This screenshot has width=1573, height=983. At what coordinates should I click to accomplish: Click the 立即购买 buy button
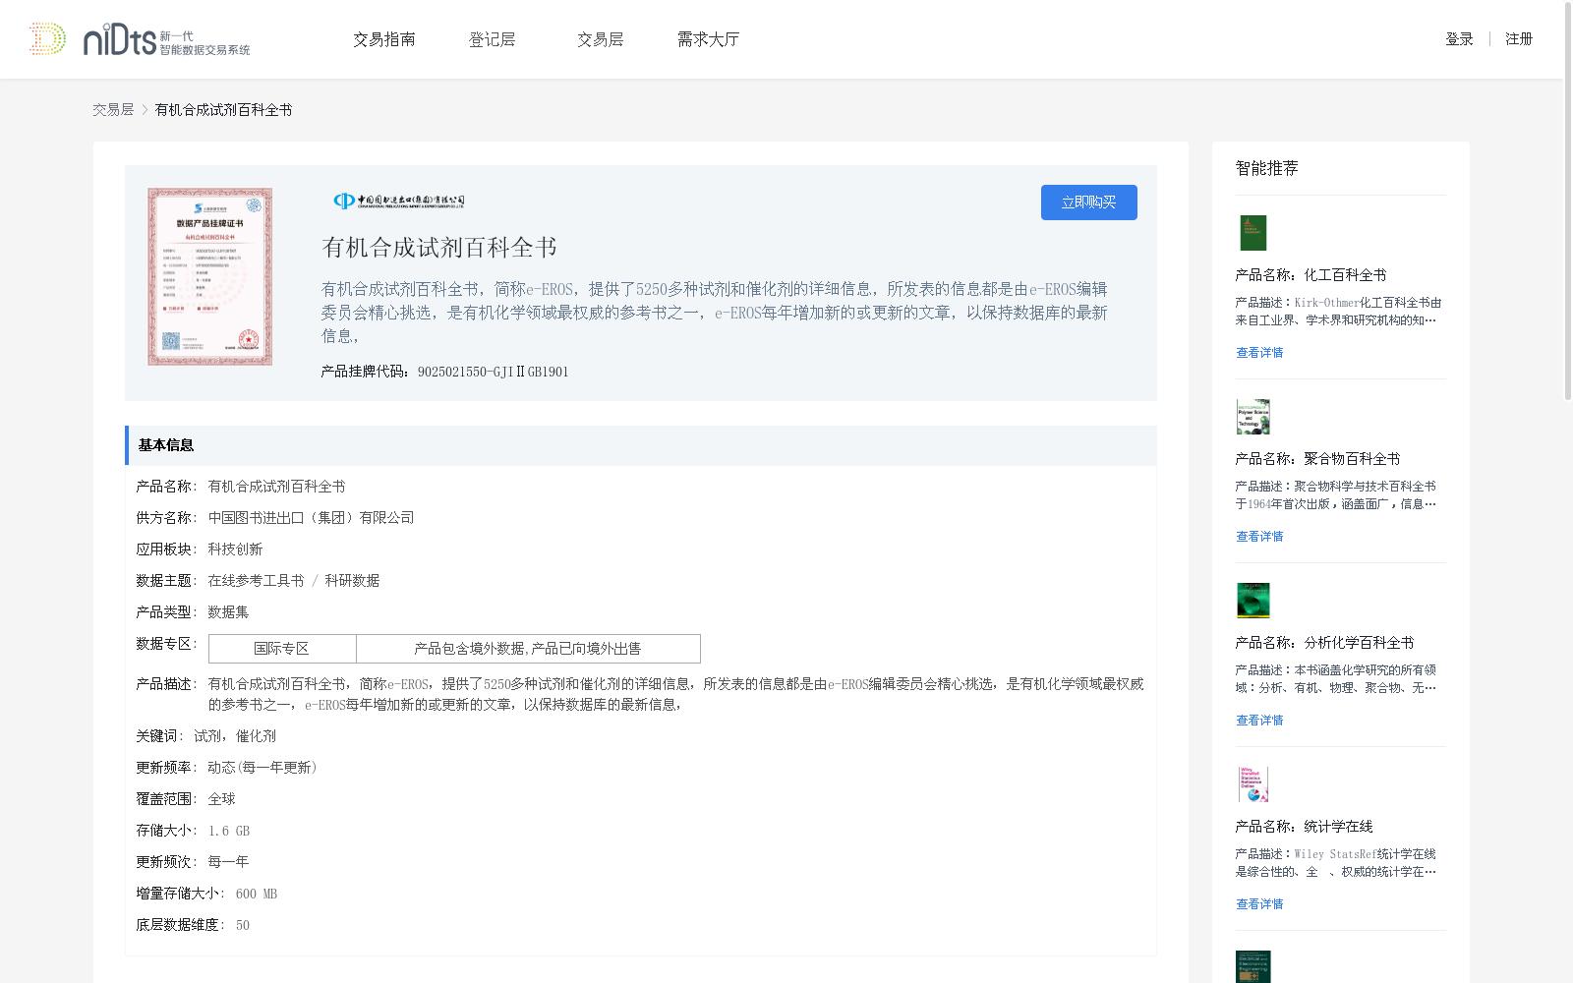pyautogui.click(x=1089, y=202)
